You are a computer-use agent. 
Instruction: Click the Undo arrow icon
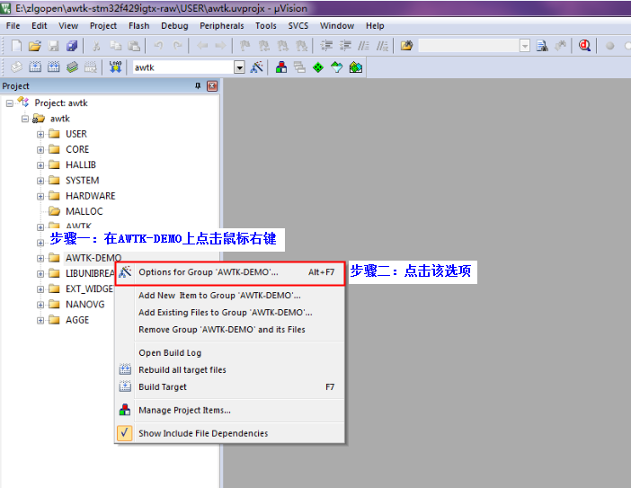click(x=158, y=46)
